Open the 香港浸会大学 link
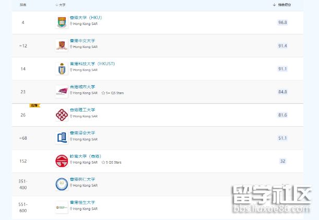Viewport: 319px width, 220px height. [82, 133]
